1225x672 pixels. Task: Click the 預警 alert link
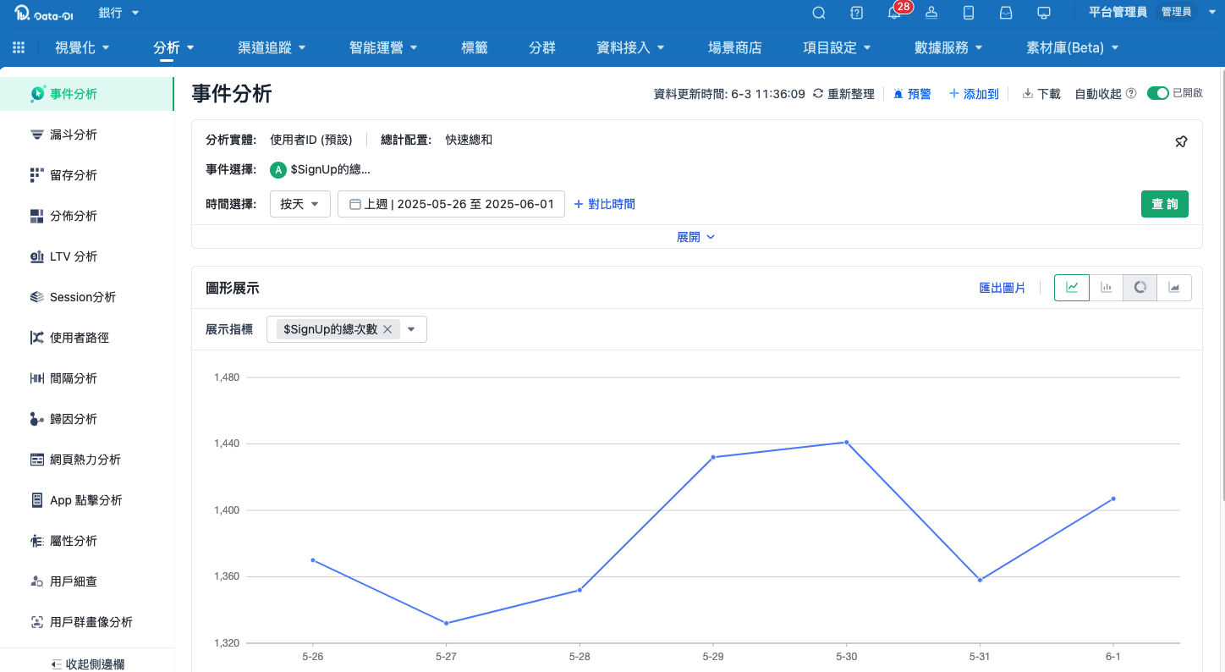tap(912, 94)
